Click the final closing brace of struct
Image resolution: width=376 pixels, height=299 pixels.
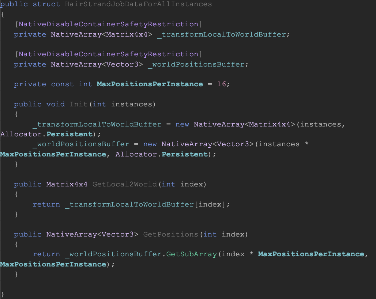pos(3,294)
